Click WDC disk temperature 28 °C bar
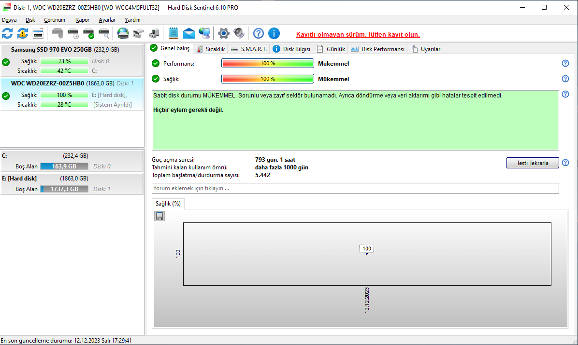Image resolution: width=578 pixels, height=345 pixels. 64,105
